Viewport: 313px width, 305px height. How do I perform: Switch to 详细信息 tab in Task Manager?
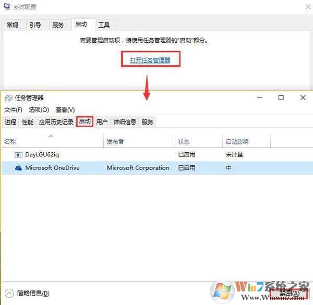(125, 122)
